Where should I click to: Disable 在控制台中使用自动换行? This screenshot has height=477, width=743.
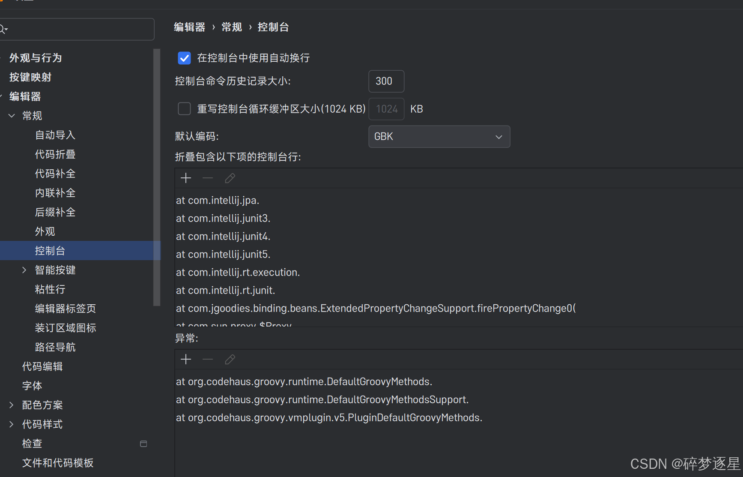[x=184, y=58]
